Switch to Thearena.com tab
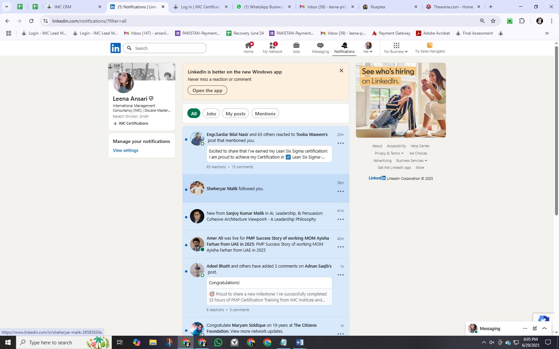Image resolution: width=559 pixels, height=349 pixels. click(453, 7)
